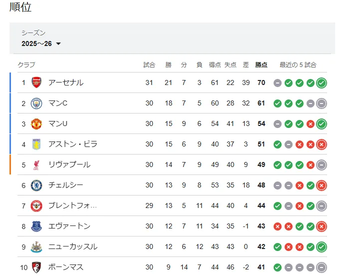The height and width of the screenshot is (277, 345).
Task: Click the Brentford crest icon
Action: click(36, 205)
